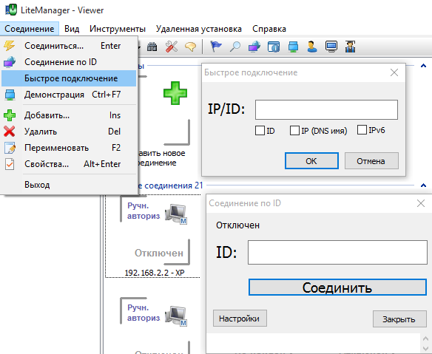The height and width of the screenshot is (354, 432).
Task: Click the 'Добавить новое соединение' tile label
Action: click(161, 157)
